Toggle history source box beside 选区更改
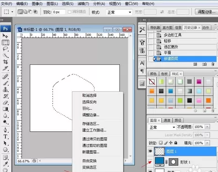The height and width of the screenshot is (172, 218). coord(151,47)
